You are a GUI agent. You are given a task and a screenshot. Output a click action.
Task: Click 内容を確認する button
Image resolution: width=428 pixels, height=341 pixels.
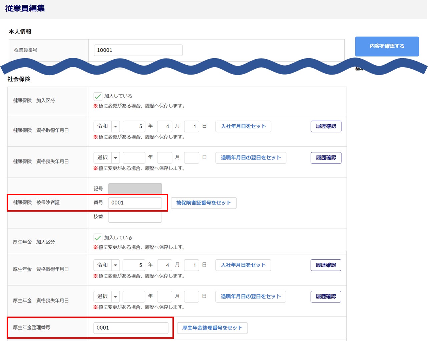coord(387,46)
